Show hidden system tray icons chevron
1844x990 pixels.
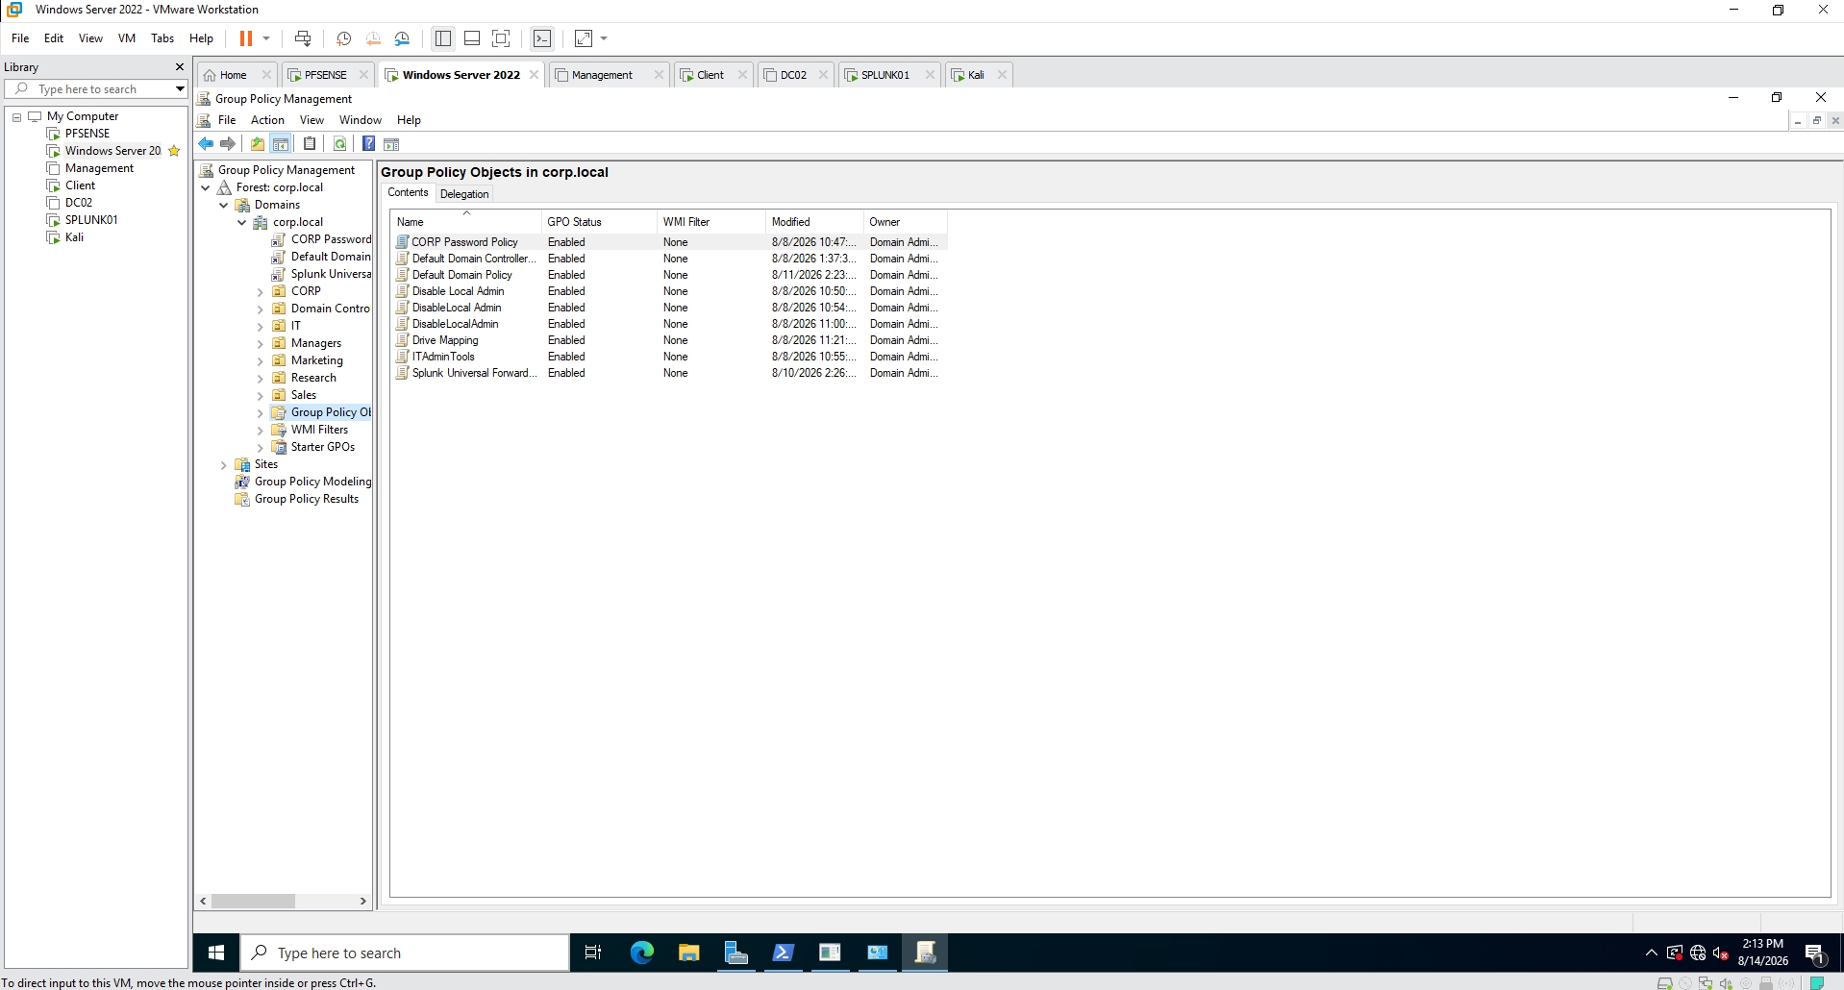1652,953
